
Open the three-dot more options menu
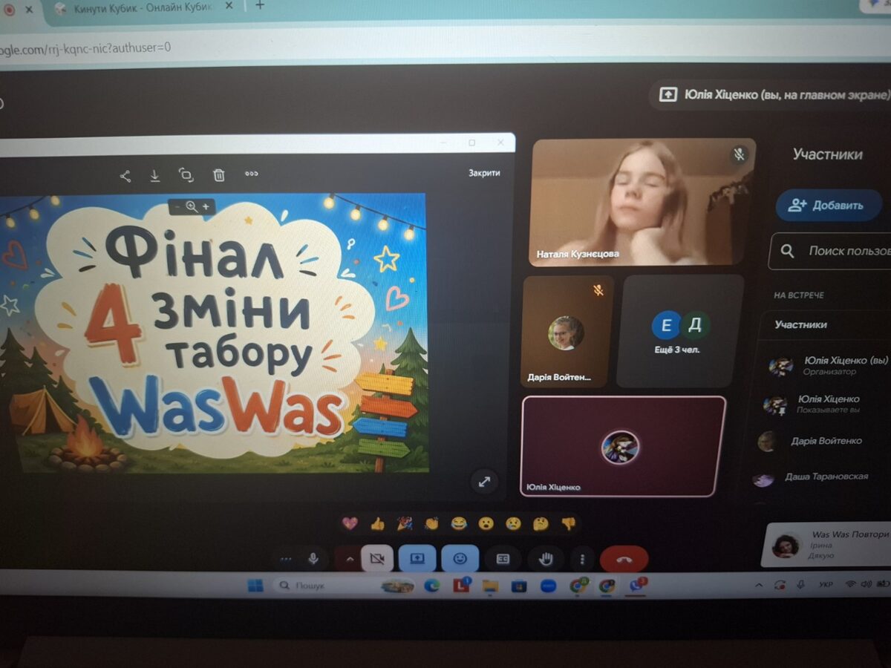point(583,559)
